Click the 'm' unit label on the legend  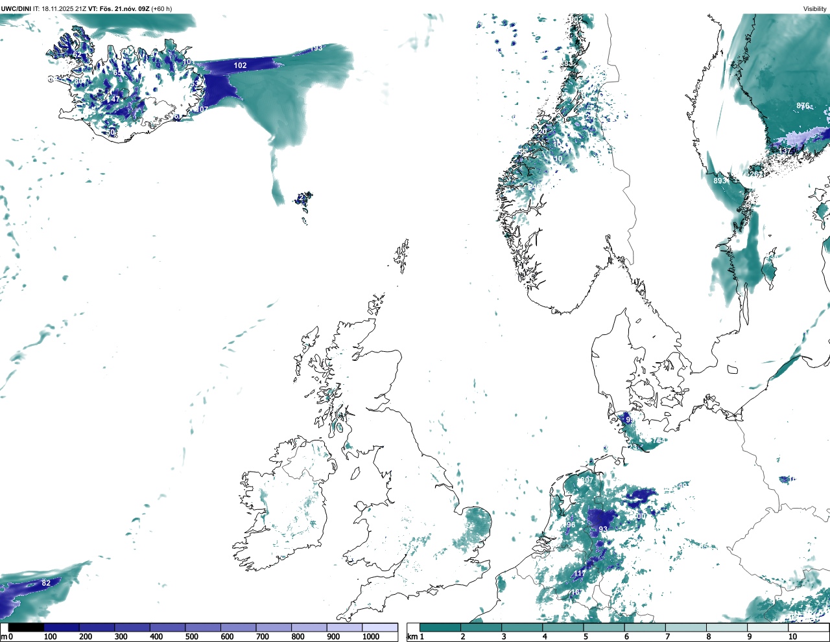[x=3, y=637]
